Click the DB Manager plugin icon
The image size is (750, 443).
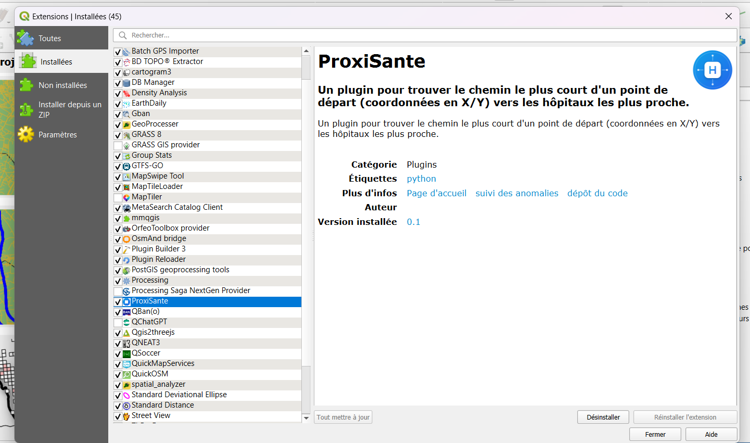126,83
